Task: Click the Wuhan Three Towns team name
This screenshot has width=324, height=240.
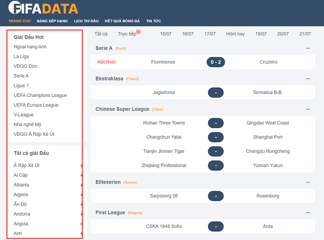Action: tap(164, 123)
